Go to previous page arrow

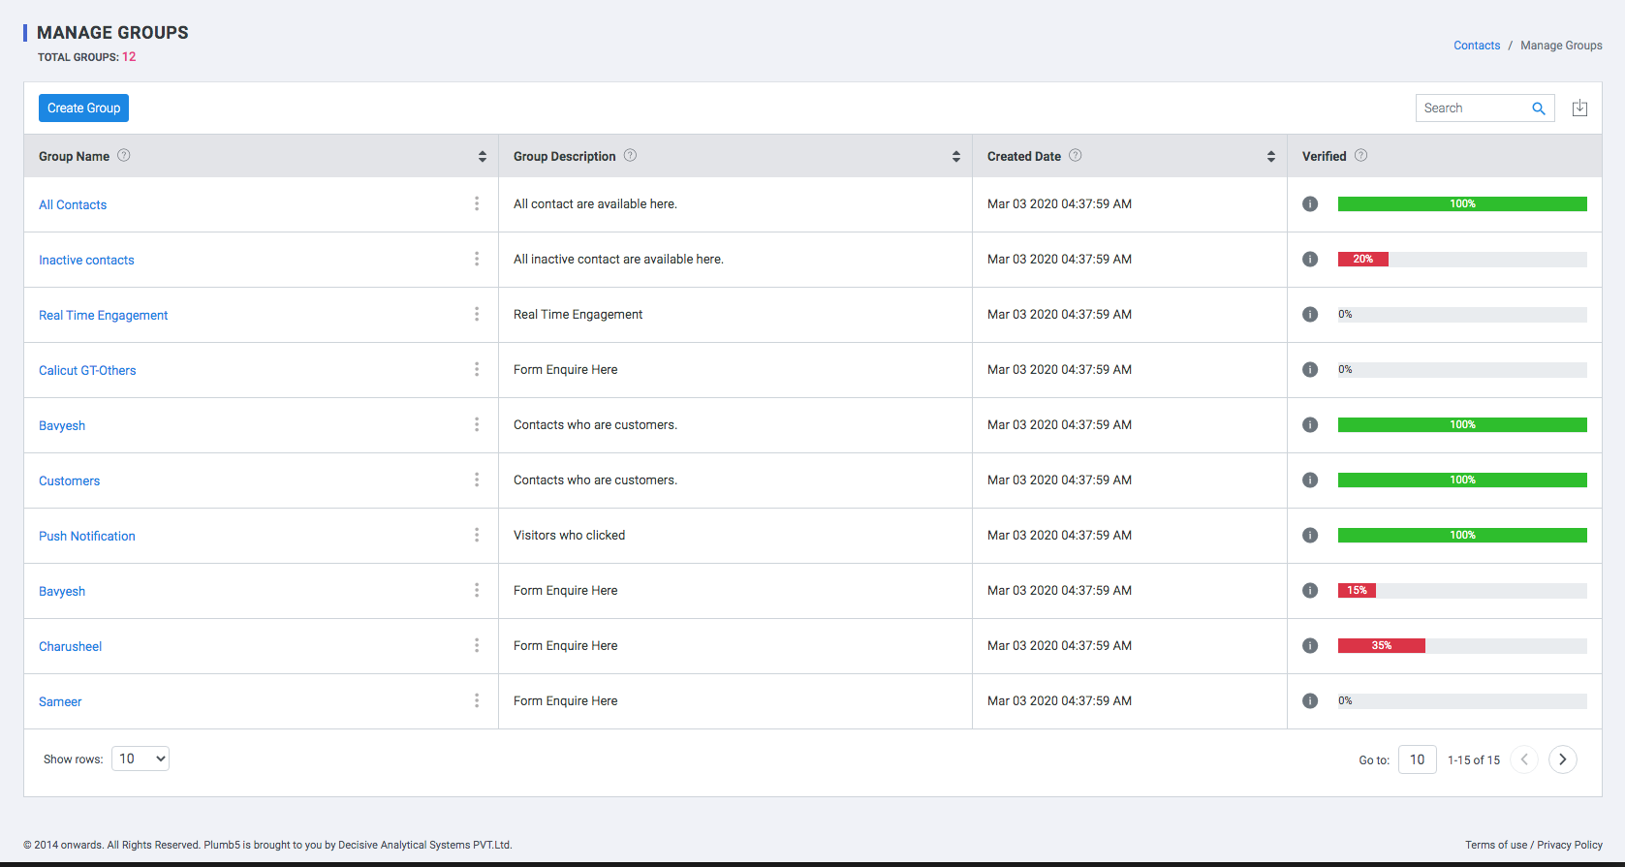(x=1524, y=759)
